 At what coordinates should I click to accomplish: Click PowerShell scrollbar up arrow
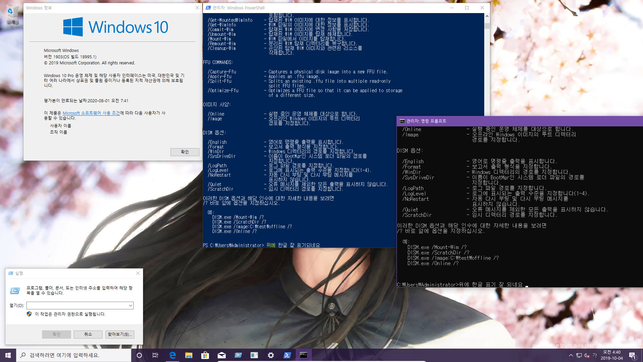click(x=487, y=16)
